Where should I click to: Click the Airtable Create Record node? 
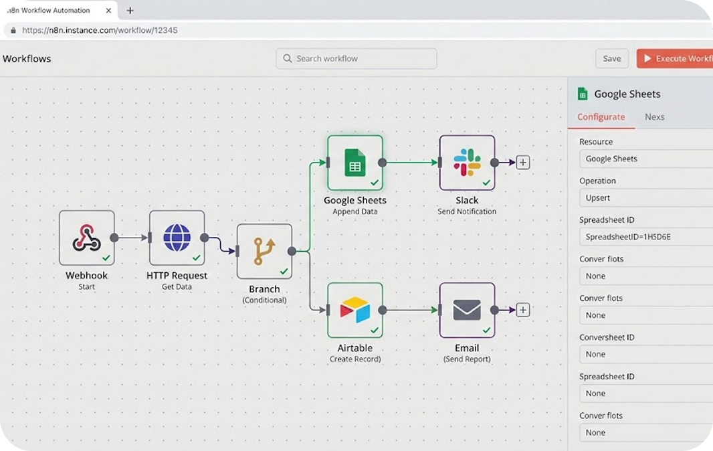click(x=354, y=310)
